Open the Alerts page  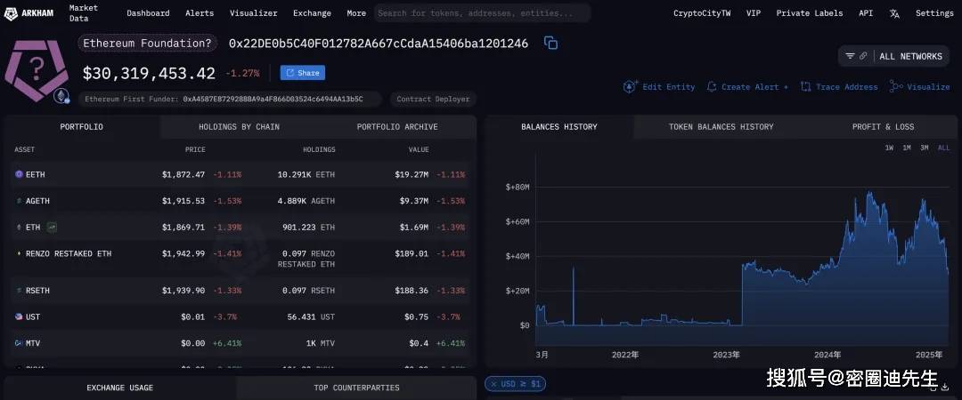(200, 12)
